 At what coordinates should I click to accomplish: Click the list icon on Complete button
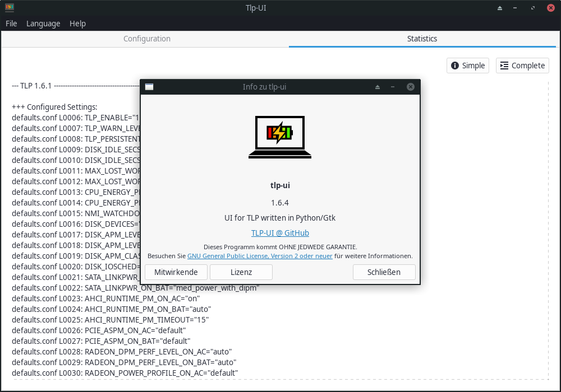click(x=504, y=66)
